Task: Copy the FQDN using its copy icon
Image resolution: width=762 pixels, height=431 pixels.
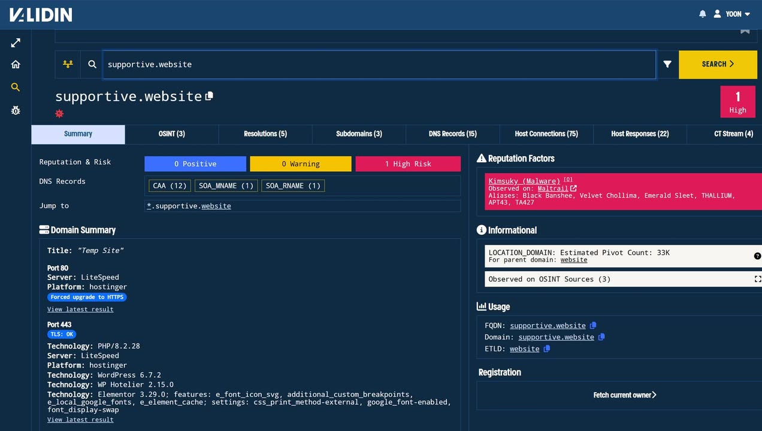Action: coord(593,325)
